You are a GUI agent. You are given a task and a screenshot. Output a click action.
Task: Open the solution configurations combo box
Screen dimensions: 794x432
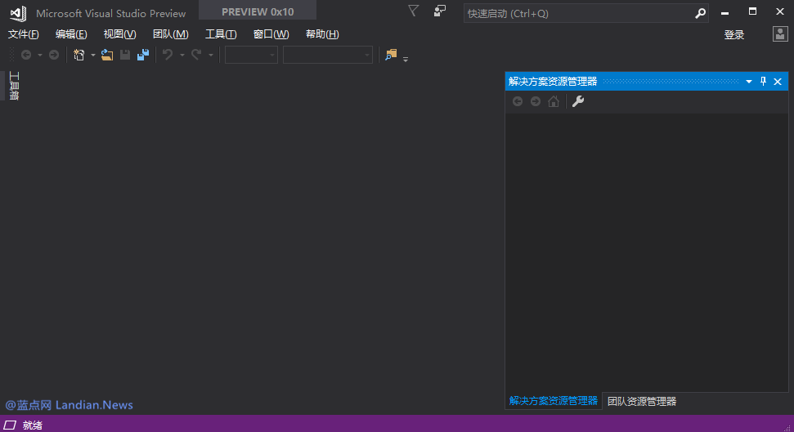click(x=251, y=55)
